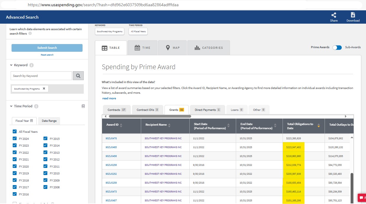This screenshot has height=204, width=366.
Task: Click the browser address bar URL
Action: tap(103, 5)
